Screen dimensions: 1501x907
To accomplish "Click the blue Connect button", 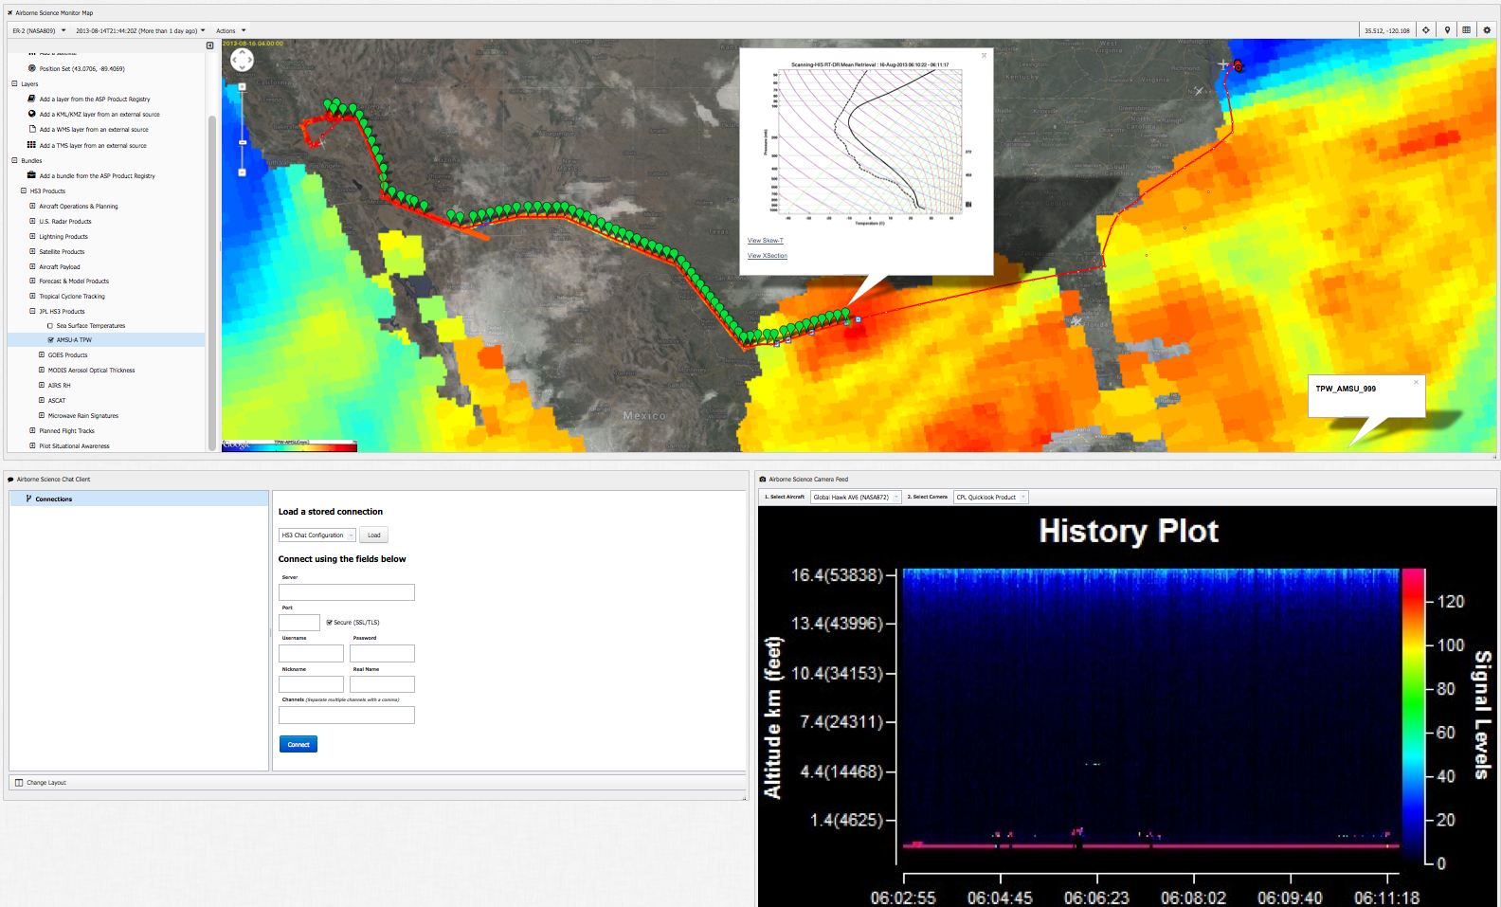I will coord(298,744).
